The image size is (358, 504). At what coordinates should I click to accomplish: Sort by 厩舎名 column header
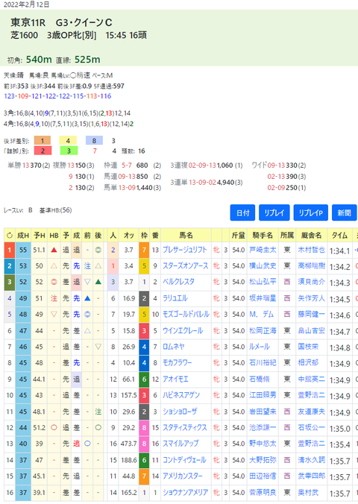coord(311,236)
